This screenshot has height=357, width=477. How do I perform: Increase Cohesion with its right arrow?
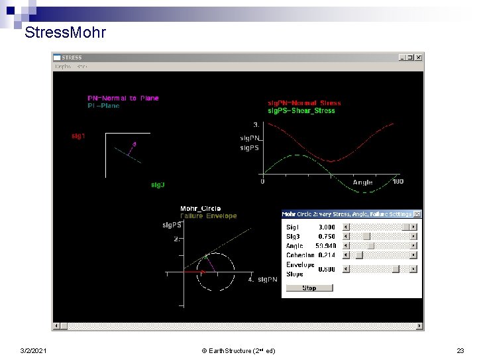pyautogui.click(x=413, y=255)
